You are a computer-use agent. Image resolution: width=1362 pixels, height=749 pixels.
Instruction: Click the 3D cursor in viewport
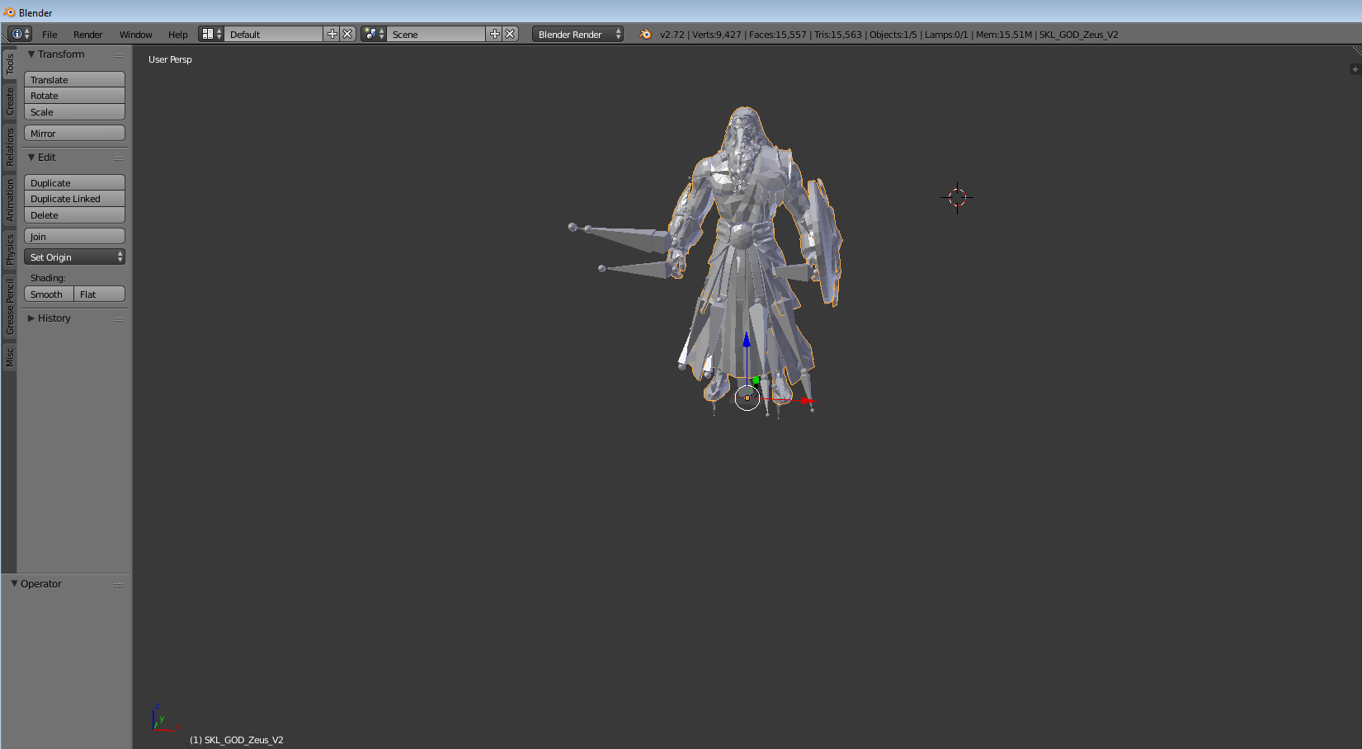pyautogui.click(x=957, y=198)
